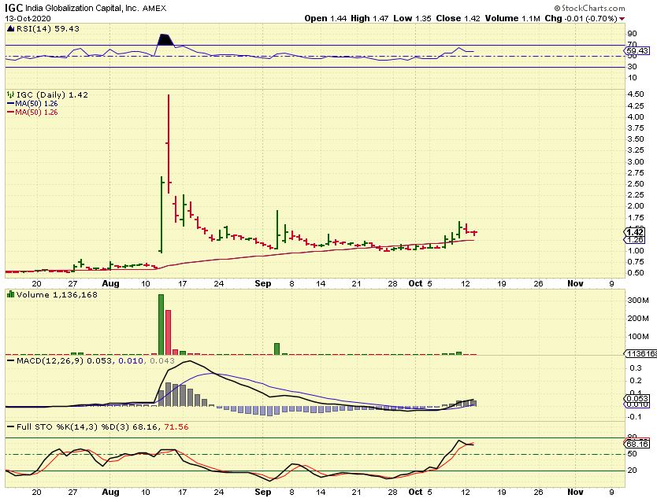Click the Chg -0.01 (-0.70%) value

[581, 18]
